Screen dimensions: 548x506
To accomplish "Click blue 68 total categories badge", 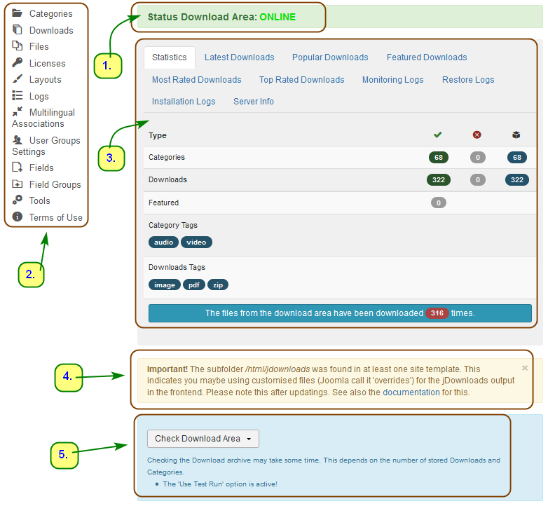I will coord(517,157).
